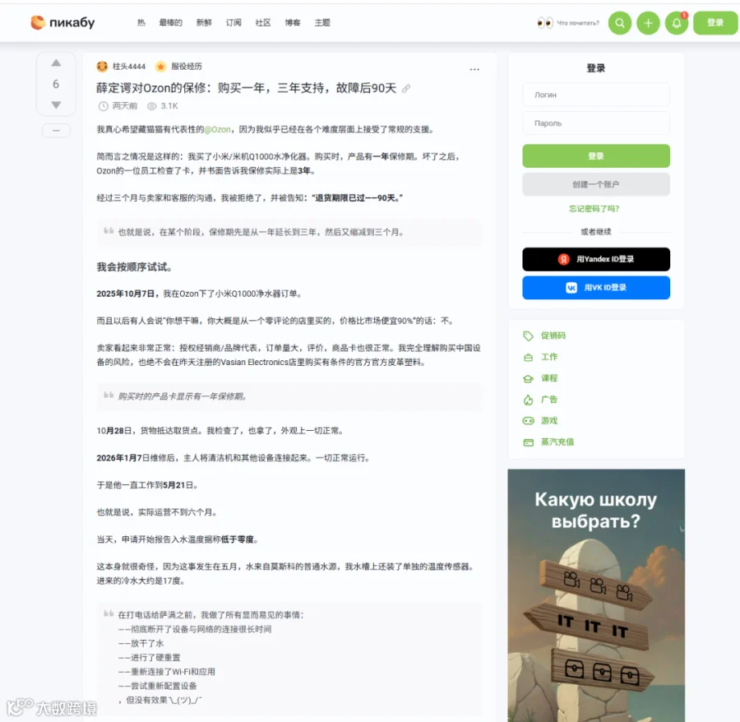Open the 主题 navigation tab
Screen dimensions: 740x722
[x=322, y=23]
